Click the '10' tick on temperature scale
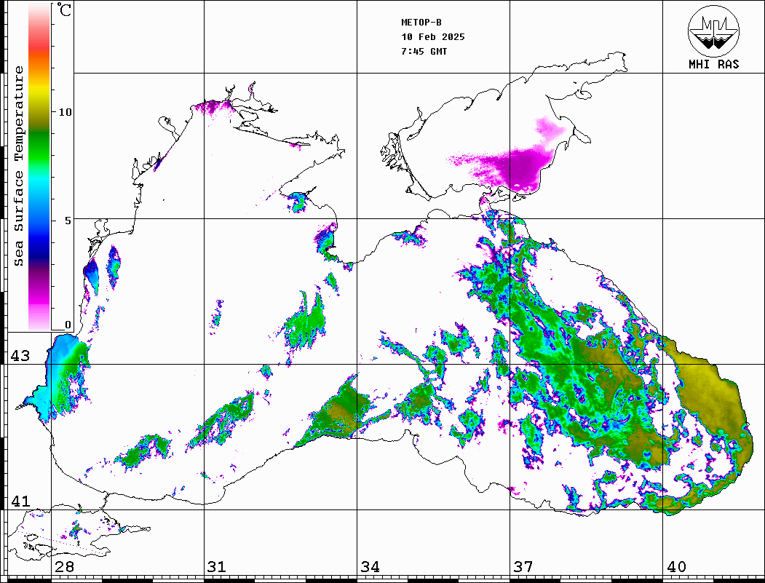The height and width of the screenshot is (583, 765). (x=64, y=112)
